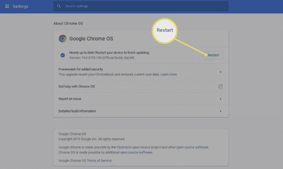Click the highlighted Restart callout bubble

[x=165, y=31]
